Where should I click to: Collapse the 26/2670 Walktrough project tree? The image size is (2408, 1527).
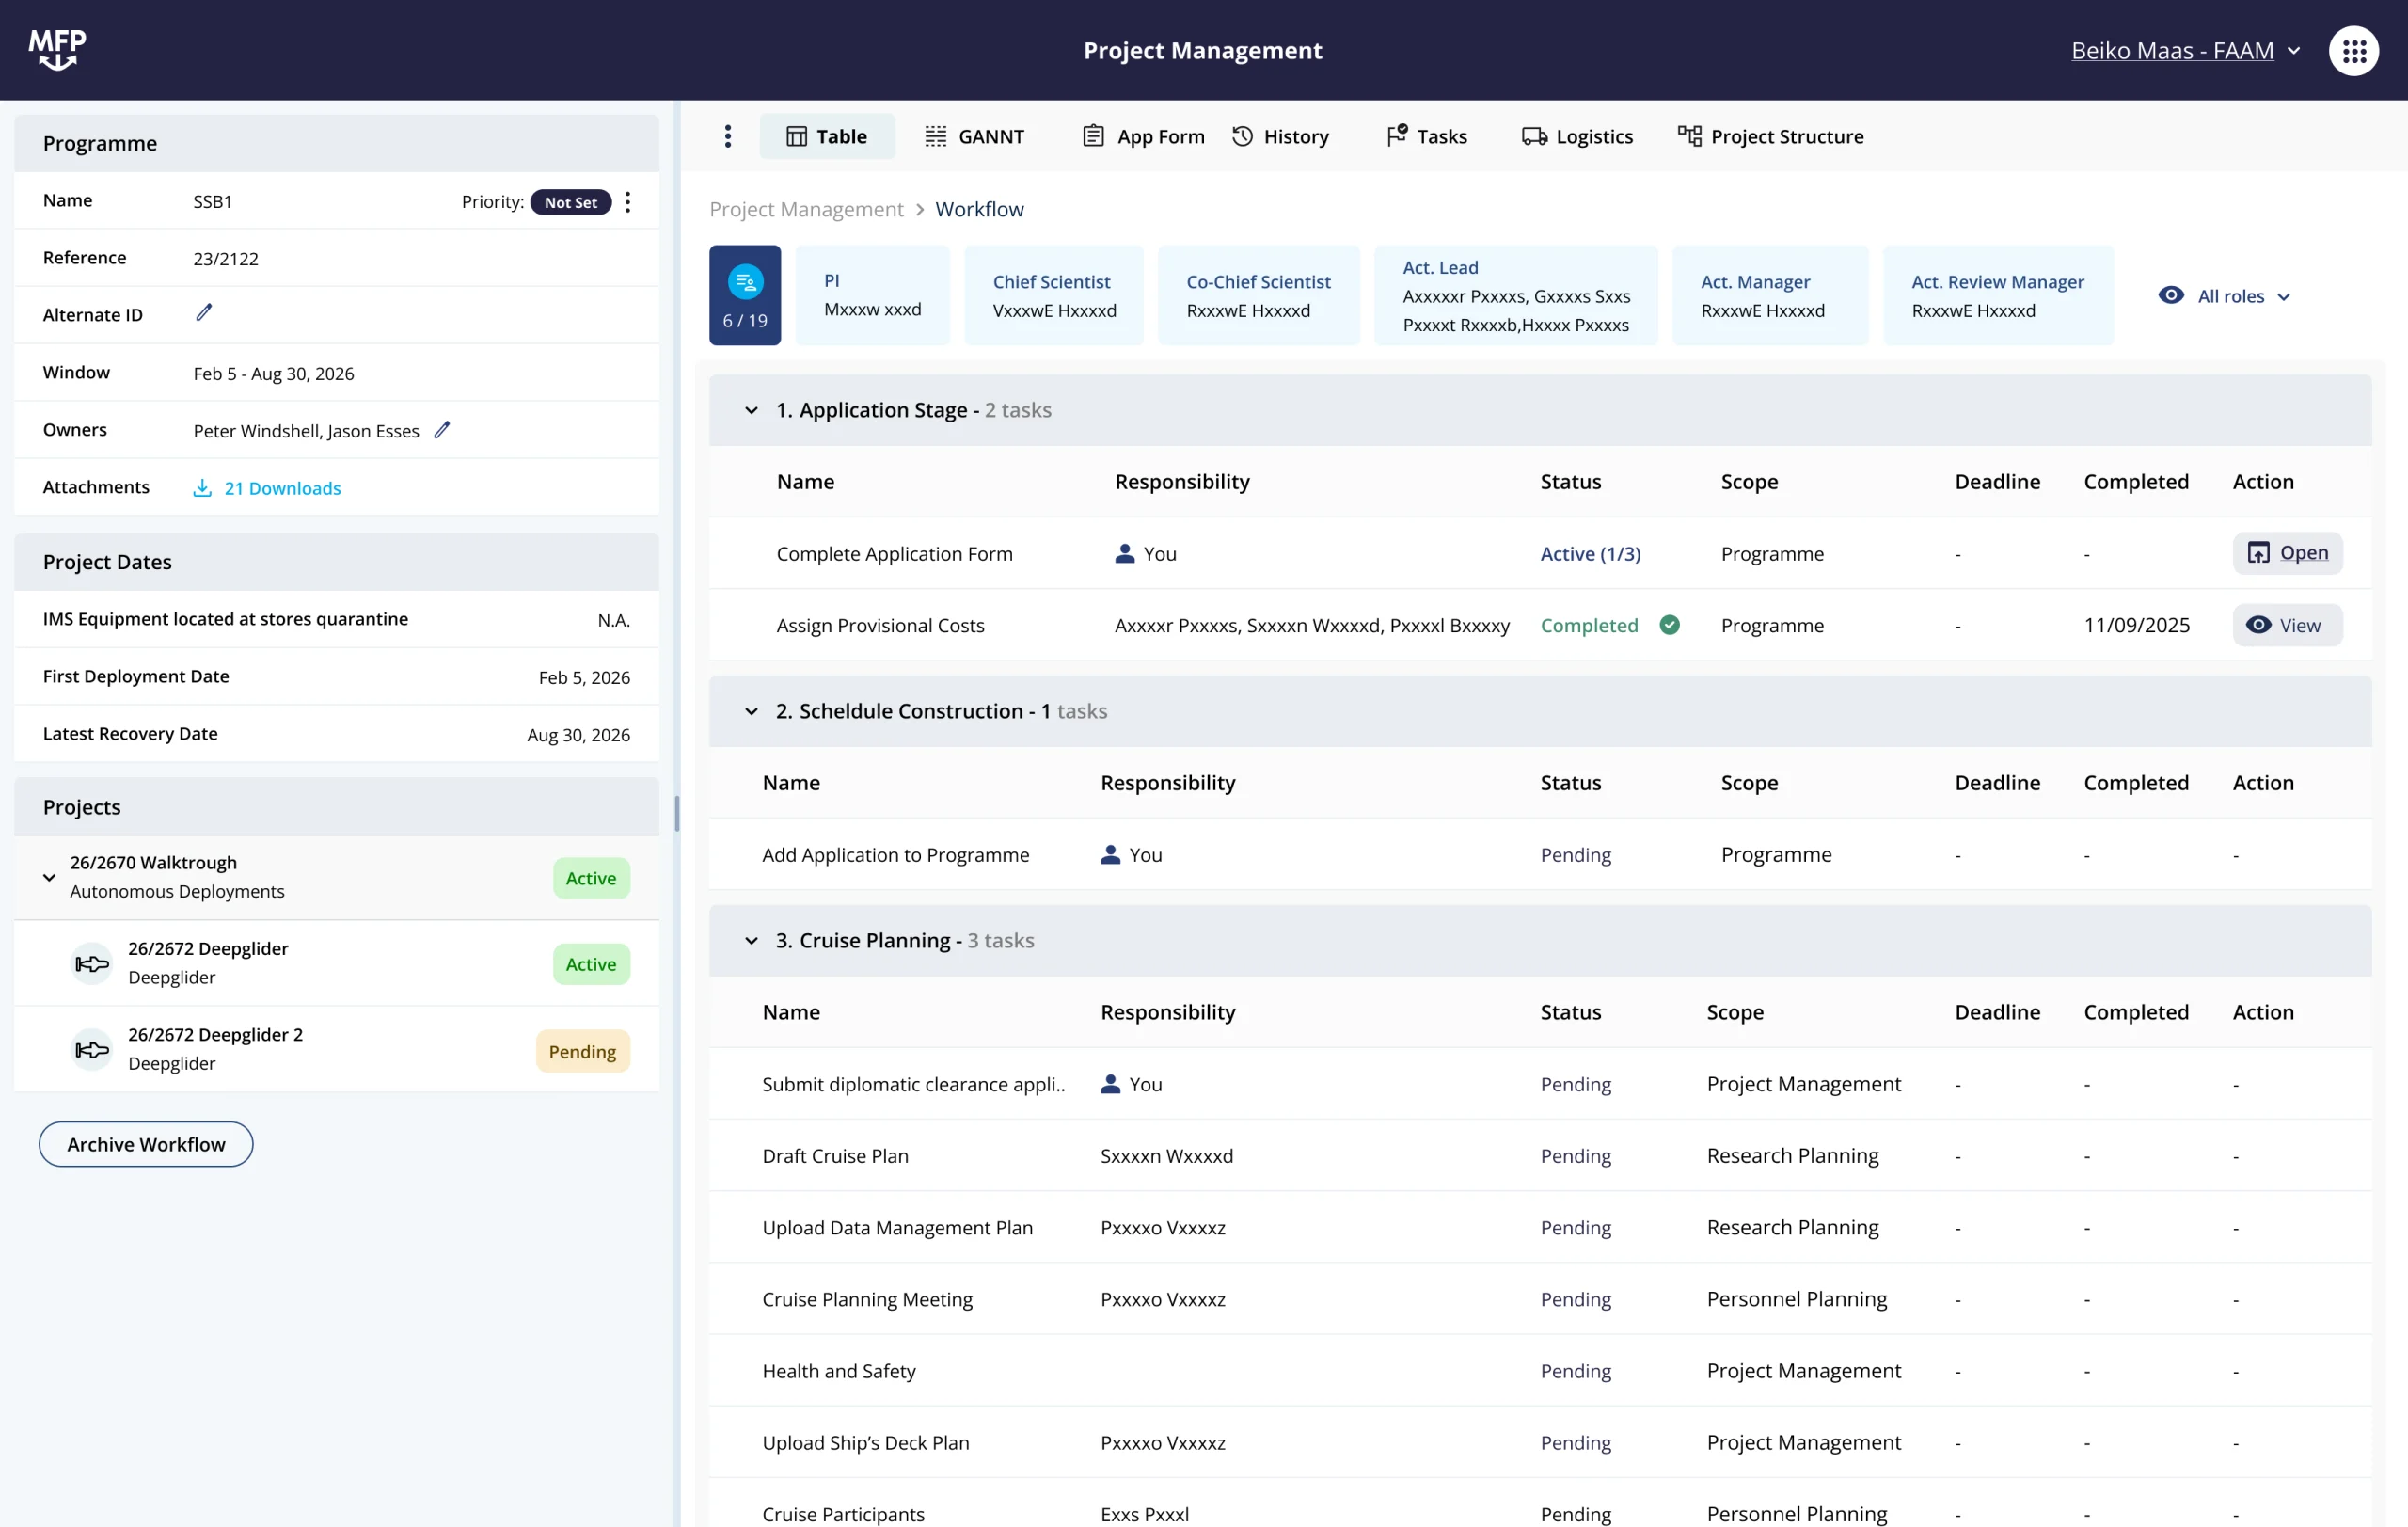49,877
